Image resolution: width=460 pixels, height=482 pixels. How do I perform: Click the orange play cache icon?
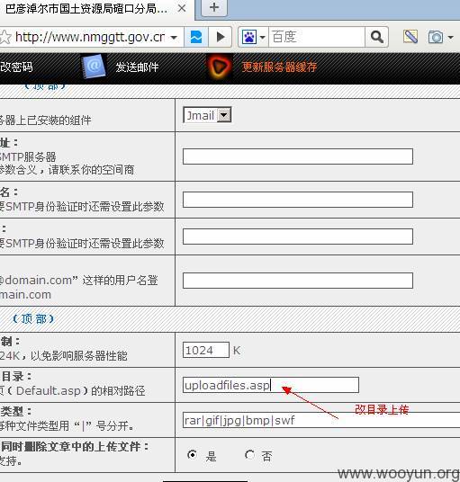point(220,66)
